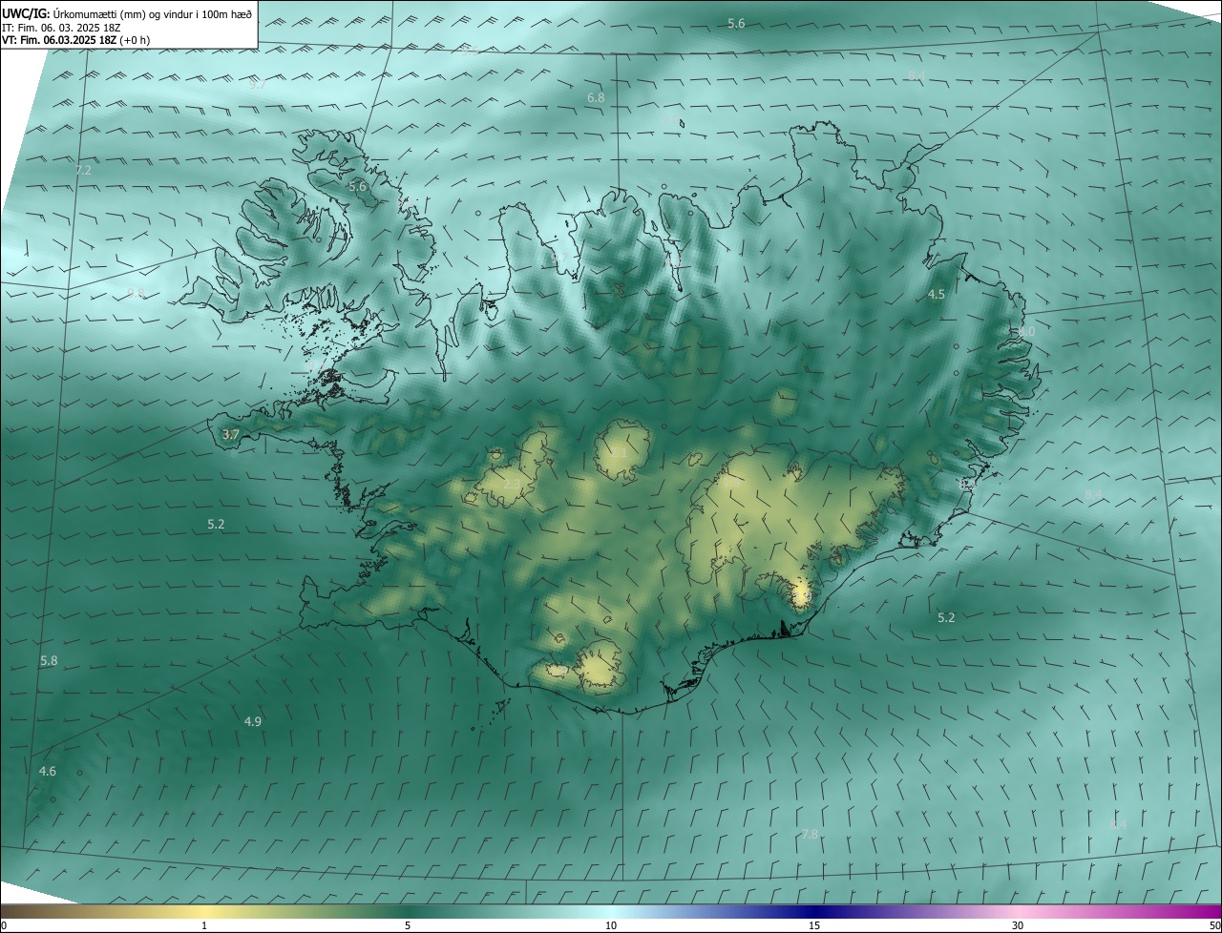Click the 6.8 value label

point(596,98)
